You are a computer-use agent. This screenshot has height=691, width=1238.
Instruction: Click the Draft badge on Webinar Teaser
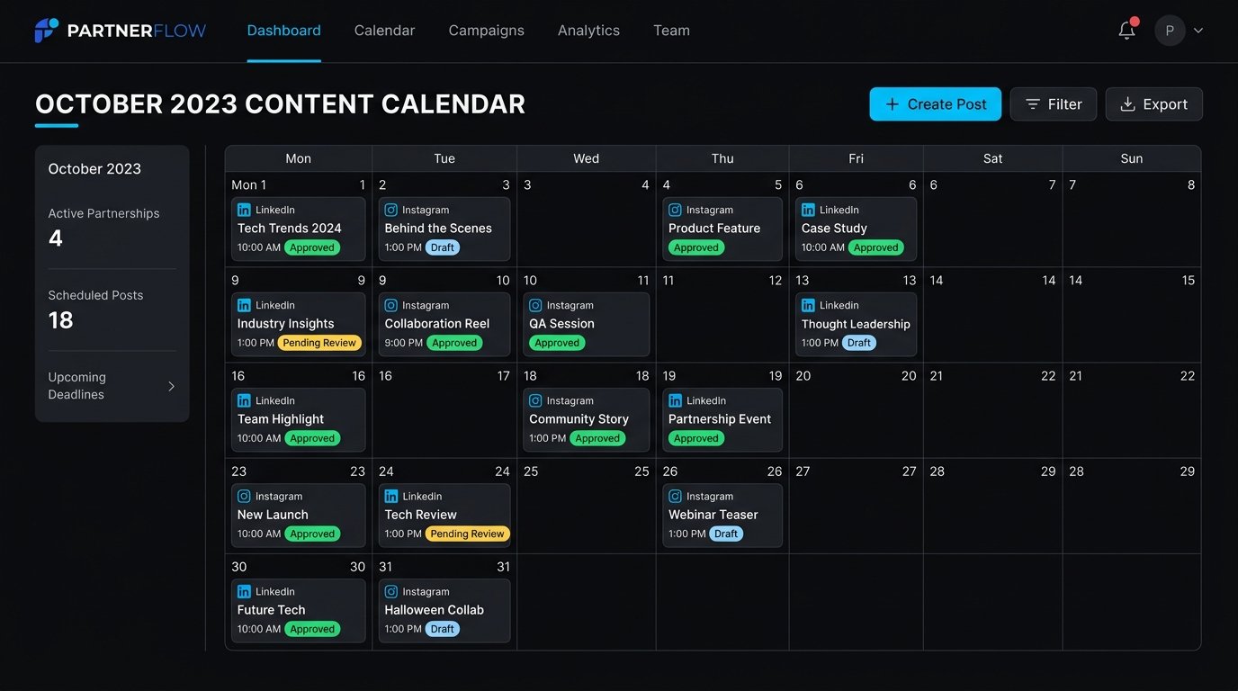[725, 534]
